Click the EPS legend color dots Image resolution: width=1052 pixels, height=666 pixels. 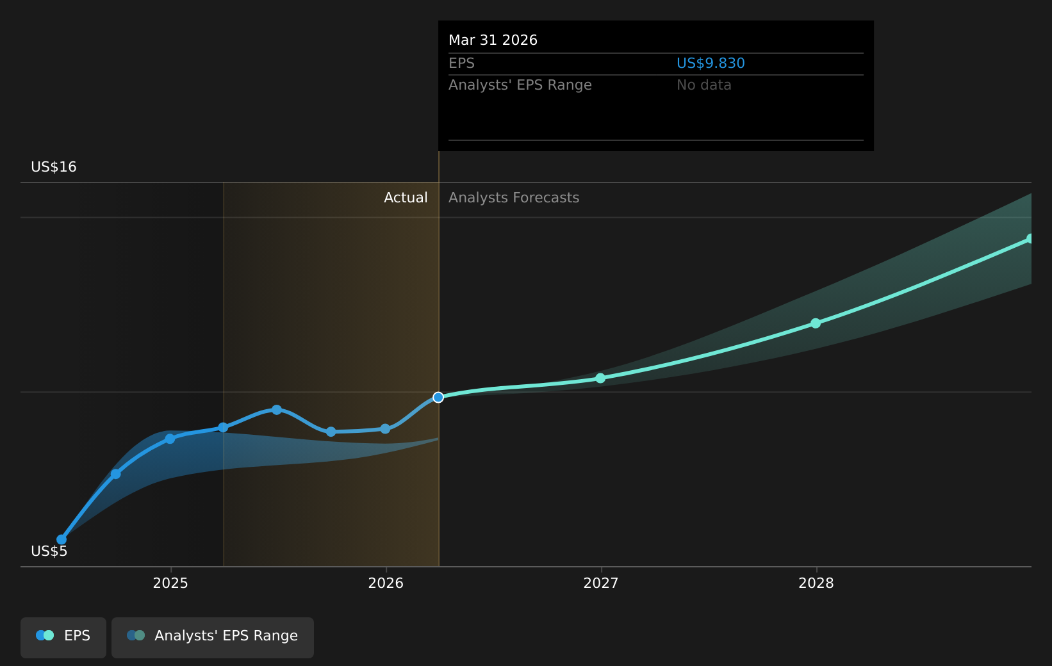[x=45, y=635]
